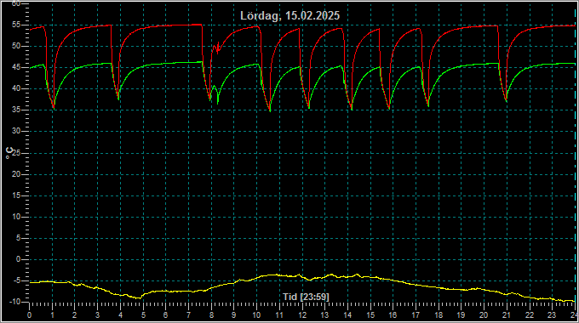Click the °C unit label on the vertical axis
The height and width of the screenshot is (323, 579).
9,153
